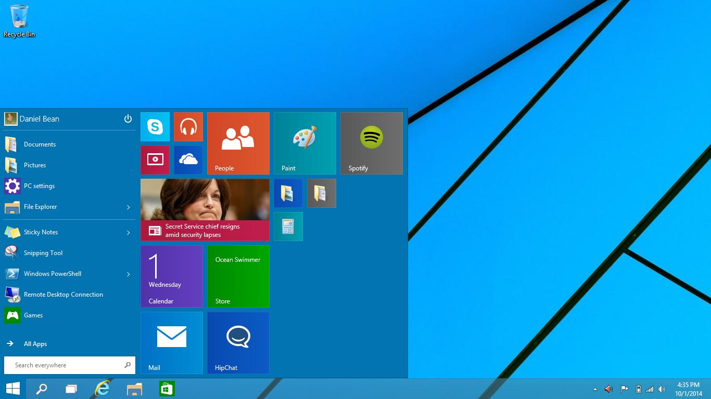Click the Daniel Bean user account
Viewport: 711px width, 399px height.
click(x=32, y=119)
